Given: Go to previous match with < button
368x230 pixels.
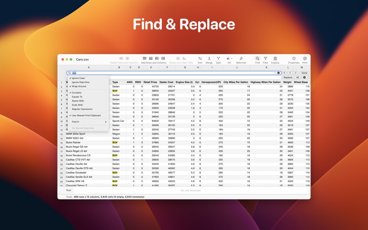Looking at the screenshot, I should (x=290, y=73).
